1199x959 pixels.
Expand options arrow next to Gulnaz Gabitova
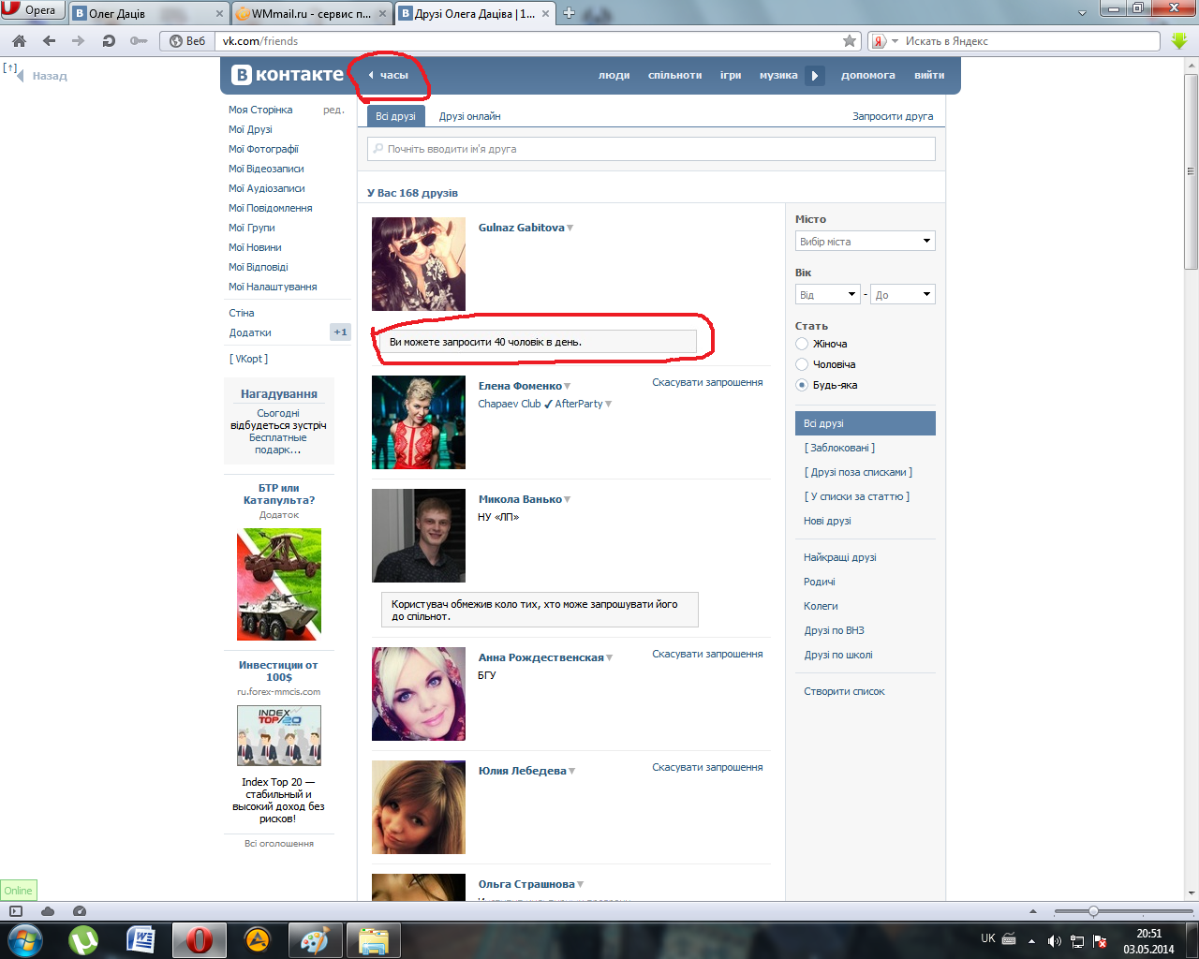570,229
